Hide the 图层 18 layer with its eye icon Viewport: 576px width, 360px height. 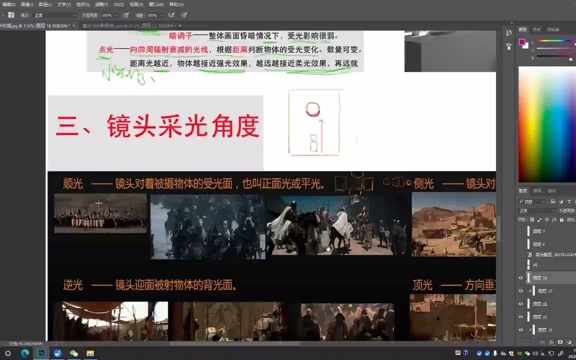point(520,277)
